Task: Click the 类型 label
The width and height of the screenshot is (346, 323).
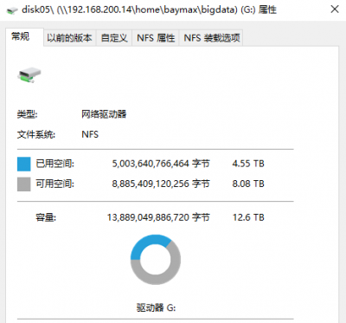Action: click(27, 114)
